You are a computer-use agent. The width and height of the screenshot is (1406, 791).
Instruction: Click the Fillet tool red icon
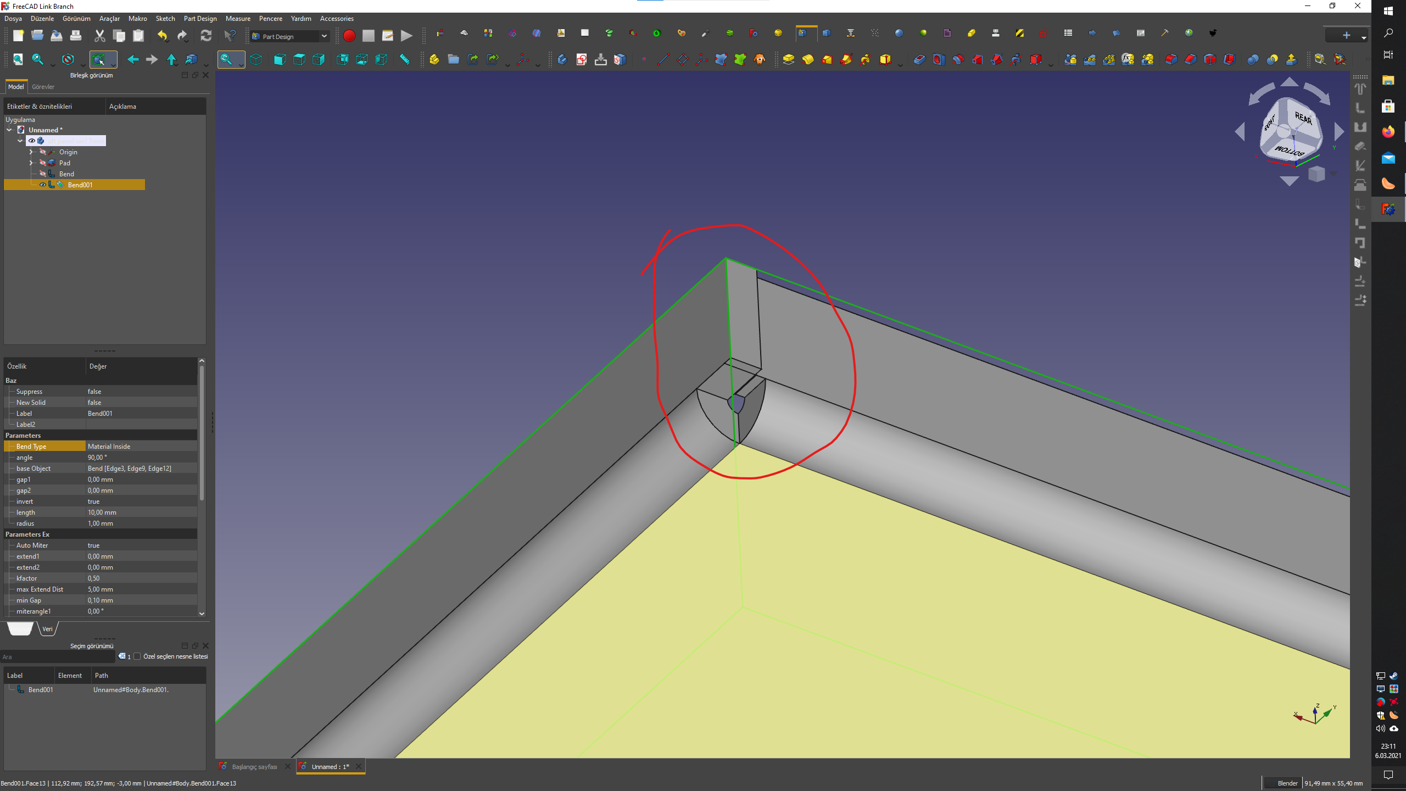click(x=1171, y=59)
